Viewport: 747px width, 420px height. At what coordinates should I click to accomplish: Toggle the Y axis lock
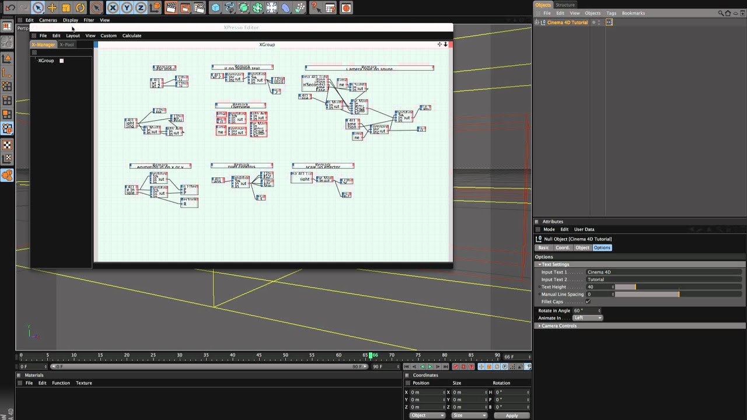pyautogui.click(x=127, y=8)
